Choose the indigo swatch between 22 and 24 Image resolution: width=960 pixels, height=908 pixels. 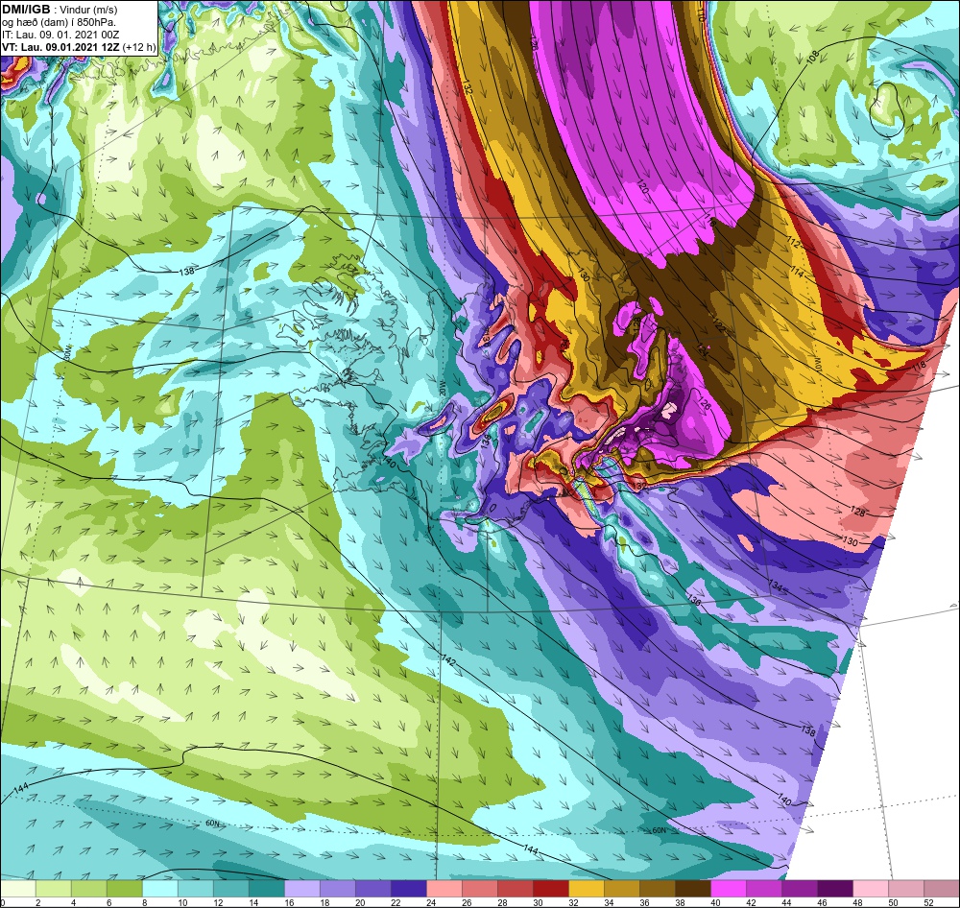[409, 888]
